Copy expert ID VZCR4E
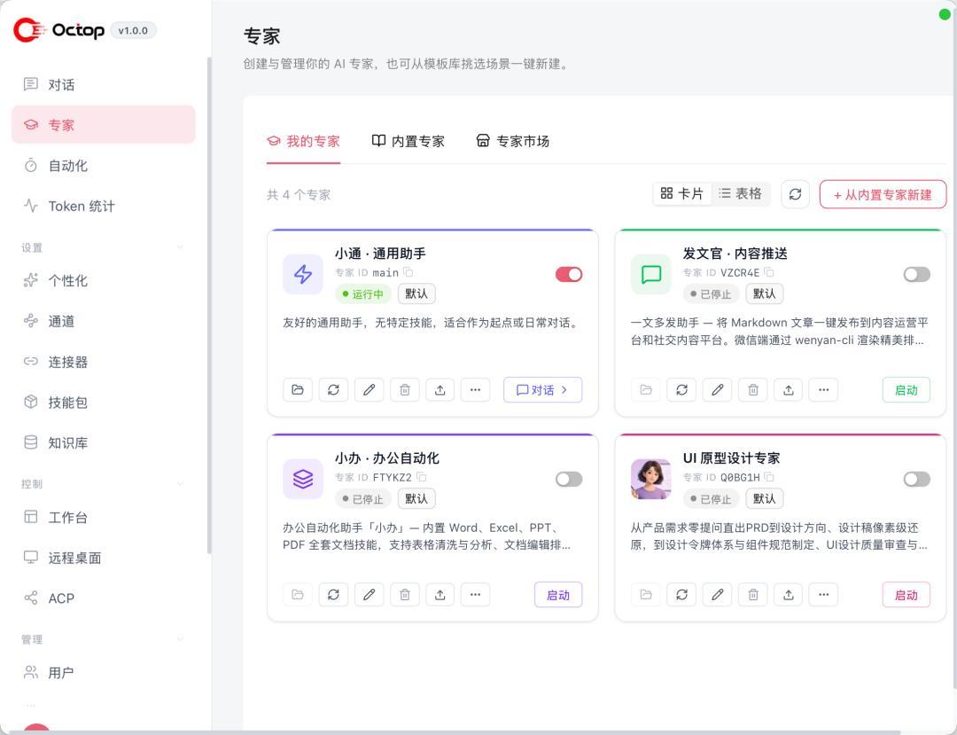957x735 pixels. pyautogui.click(x=769, y=272)
